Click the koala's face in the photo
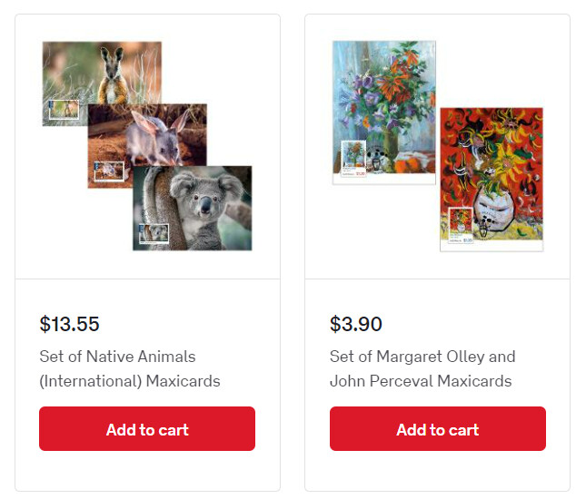Image resolution: width=576 pixels, height=499 pixels. [x=202, y=200]
